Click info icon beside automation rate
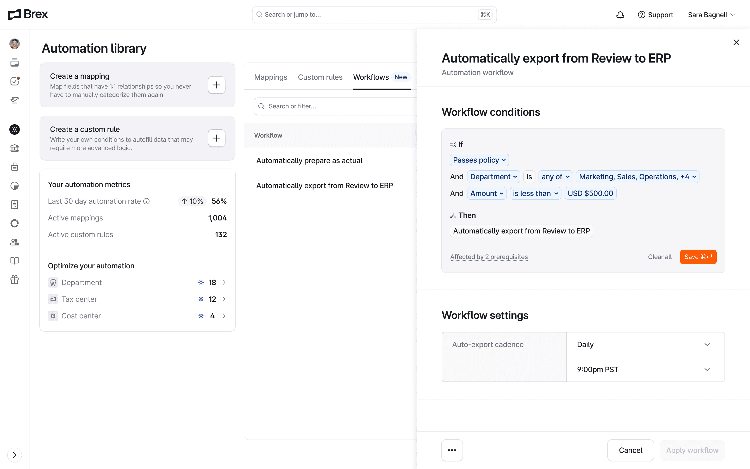Viewport: 750px width, 469px height. tap(146, 201)
